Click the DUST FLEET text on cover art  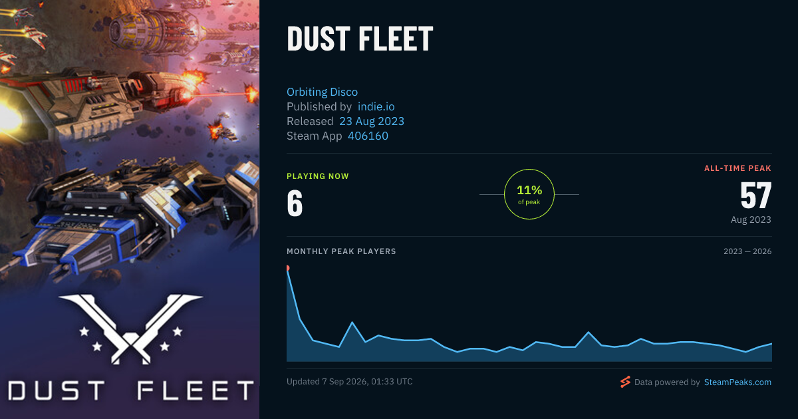pos(130,390)
